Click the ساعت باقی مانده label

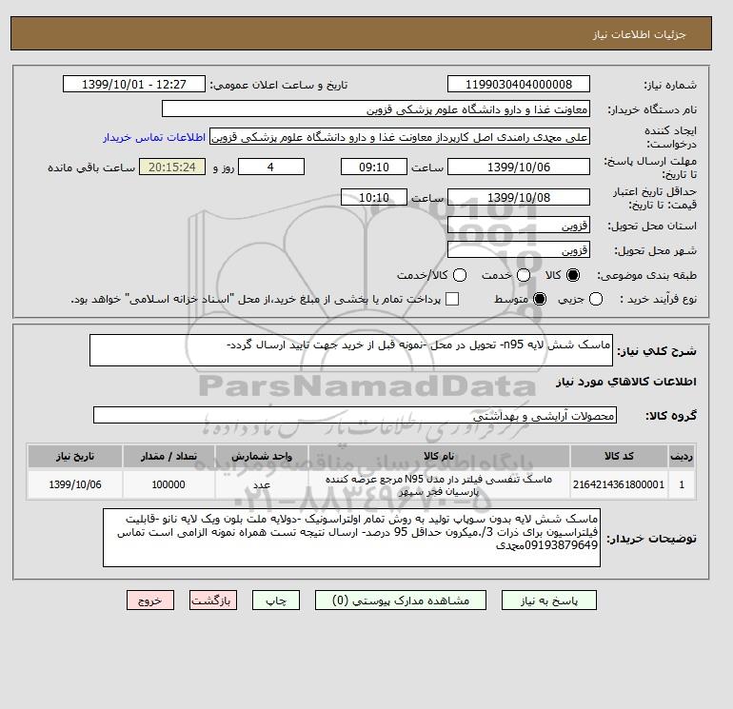(x=91, y=167)
